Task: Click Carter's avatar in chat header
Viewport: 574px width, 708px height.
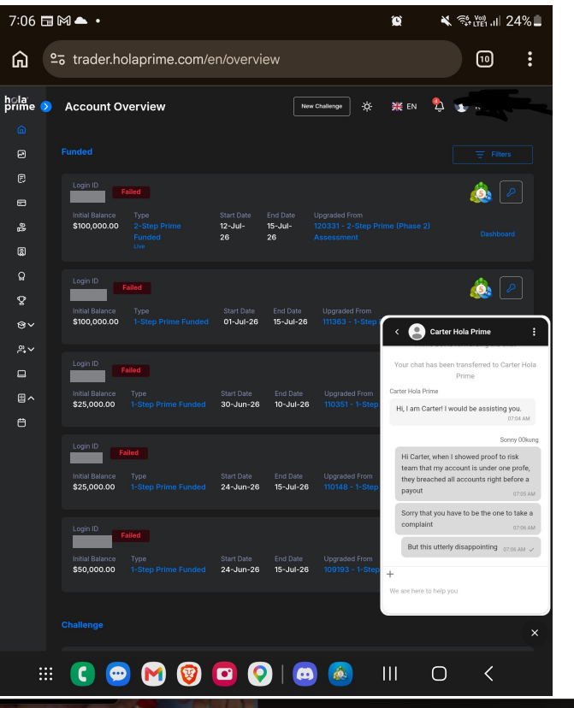Action: [x=417, y=332]
